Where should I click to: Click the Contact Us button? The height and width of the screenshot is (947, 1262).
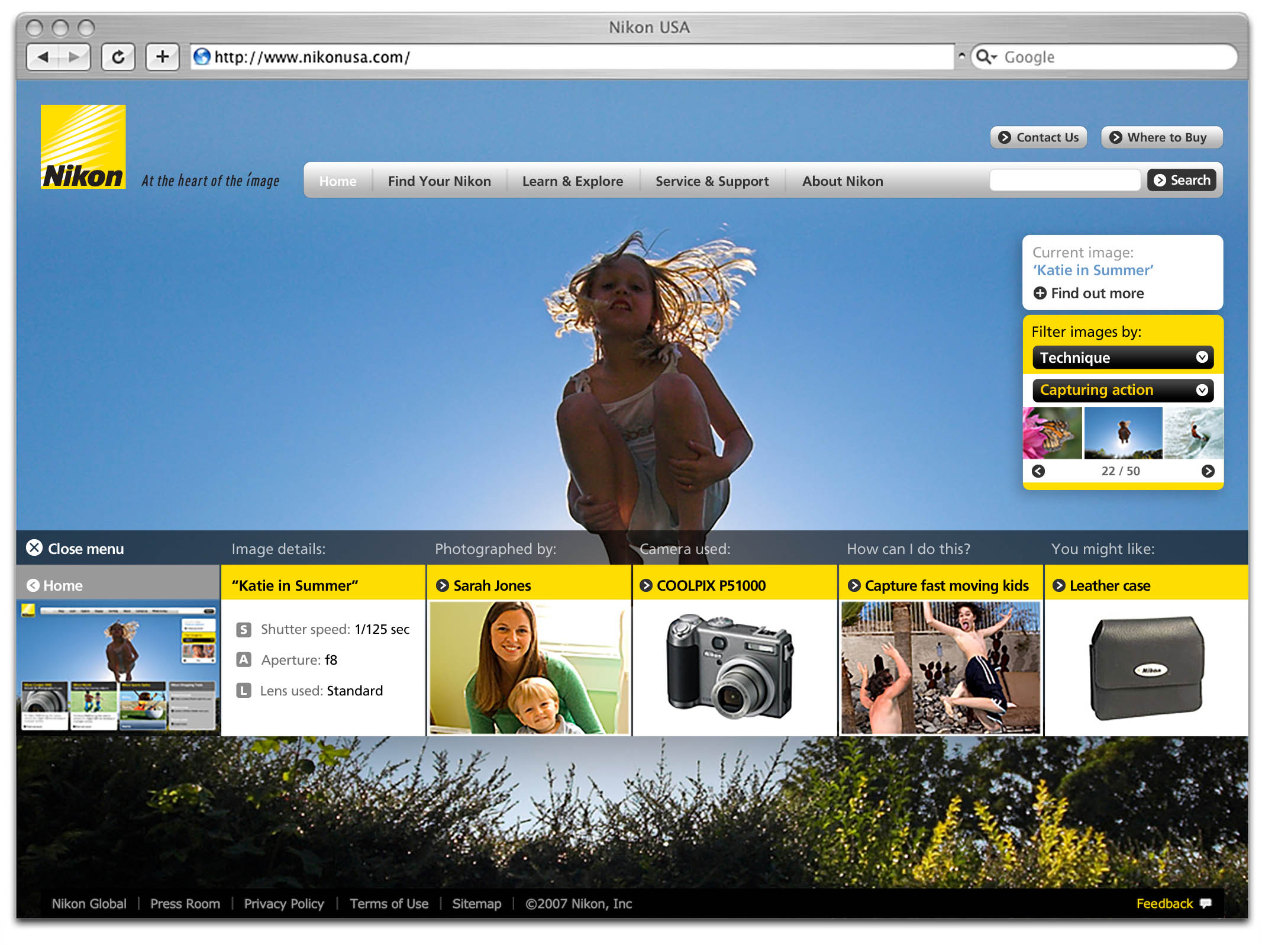click(x=1038, y=137)
